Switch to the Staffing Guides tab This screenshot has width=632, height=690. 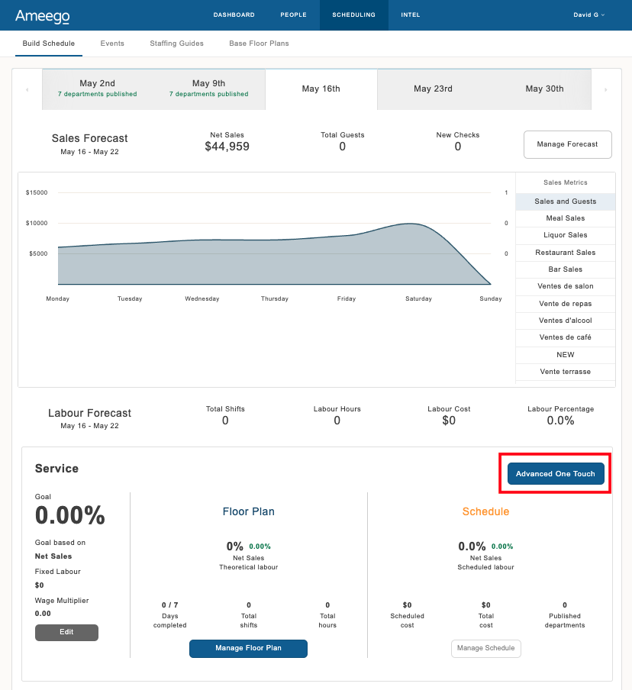pyautogui.click(x=176, y=44)
